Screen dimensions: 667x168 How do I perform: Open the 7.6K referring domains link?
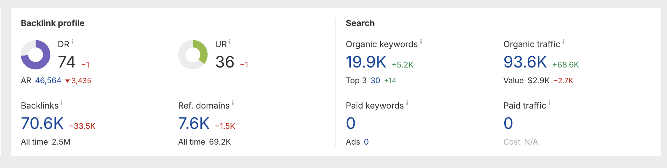tap(194, 124)
